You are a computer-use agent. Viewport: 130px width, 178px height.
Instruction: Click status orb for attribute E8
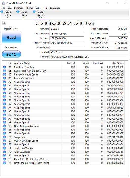point(4,144)
